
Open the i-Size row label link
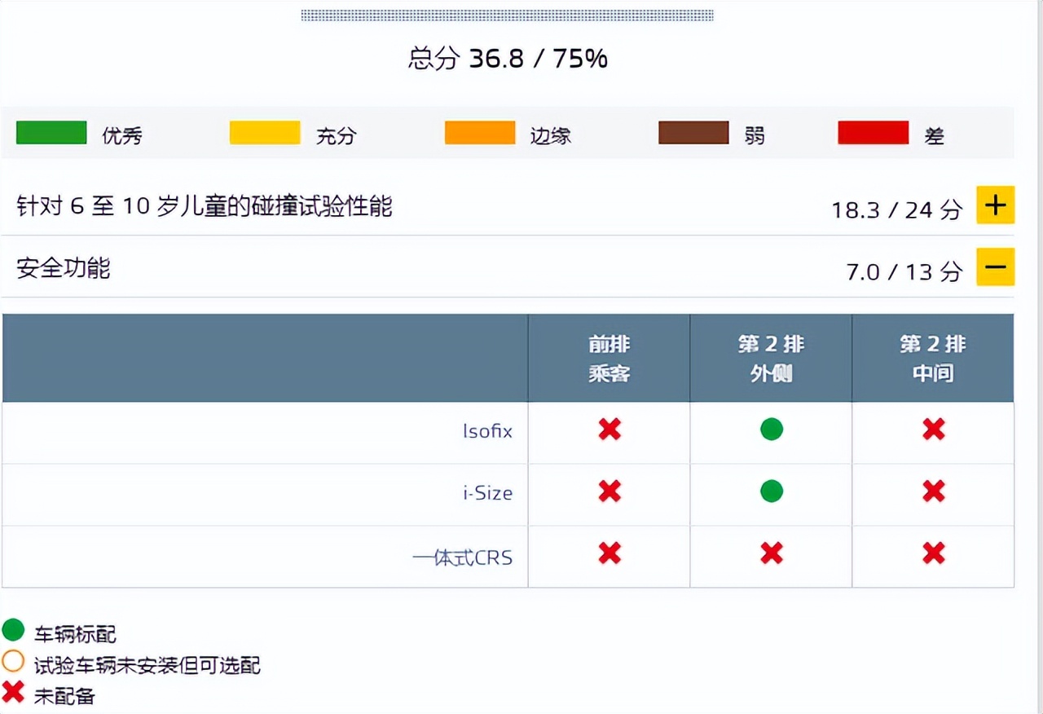[487, 493]
